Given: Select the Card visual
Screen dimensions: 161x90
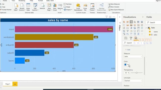Looking at the screenshot, I should click(135, 31).
